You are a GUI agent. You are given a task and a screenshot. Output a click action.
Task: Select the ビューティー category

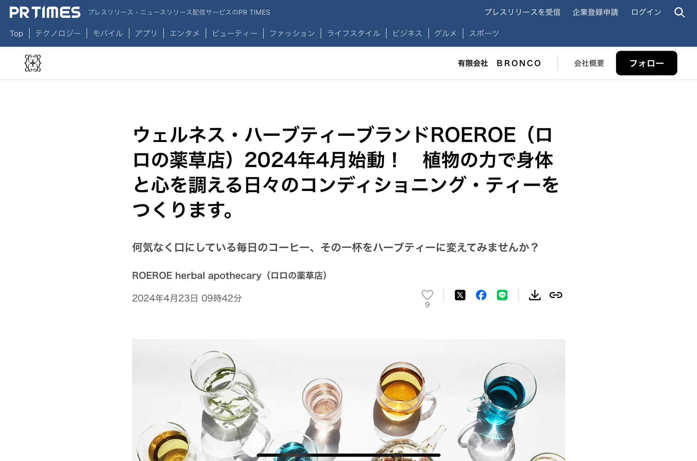coord(235,33)
